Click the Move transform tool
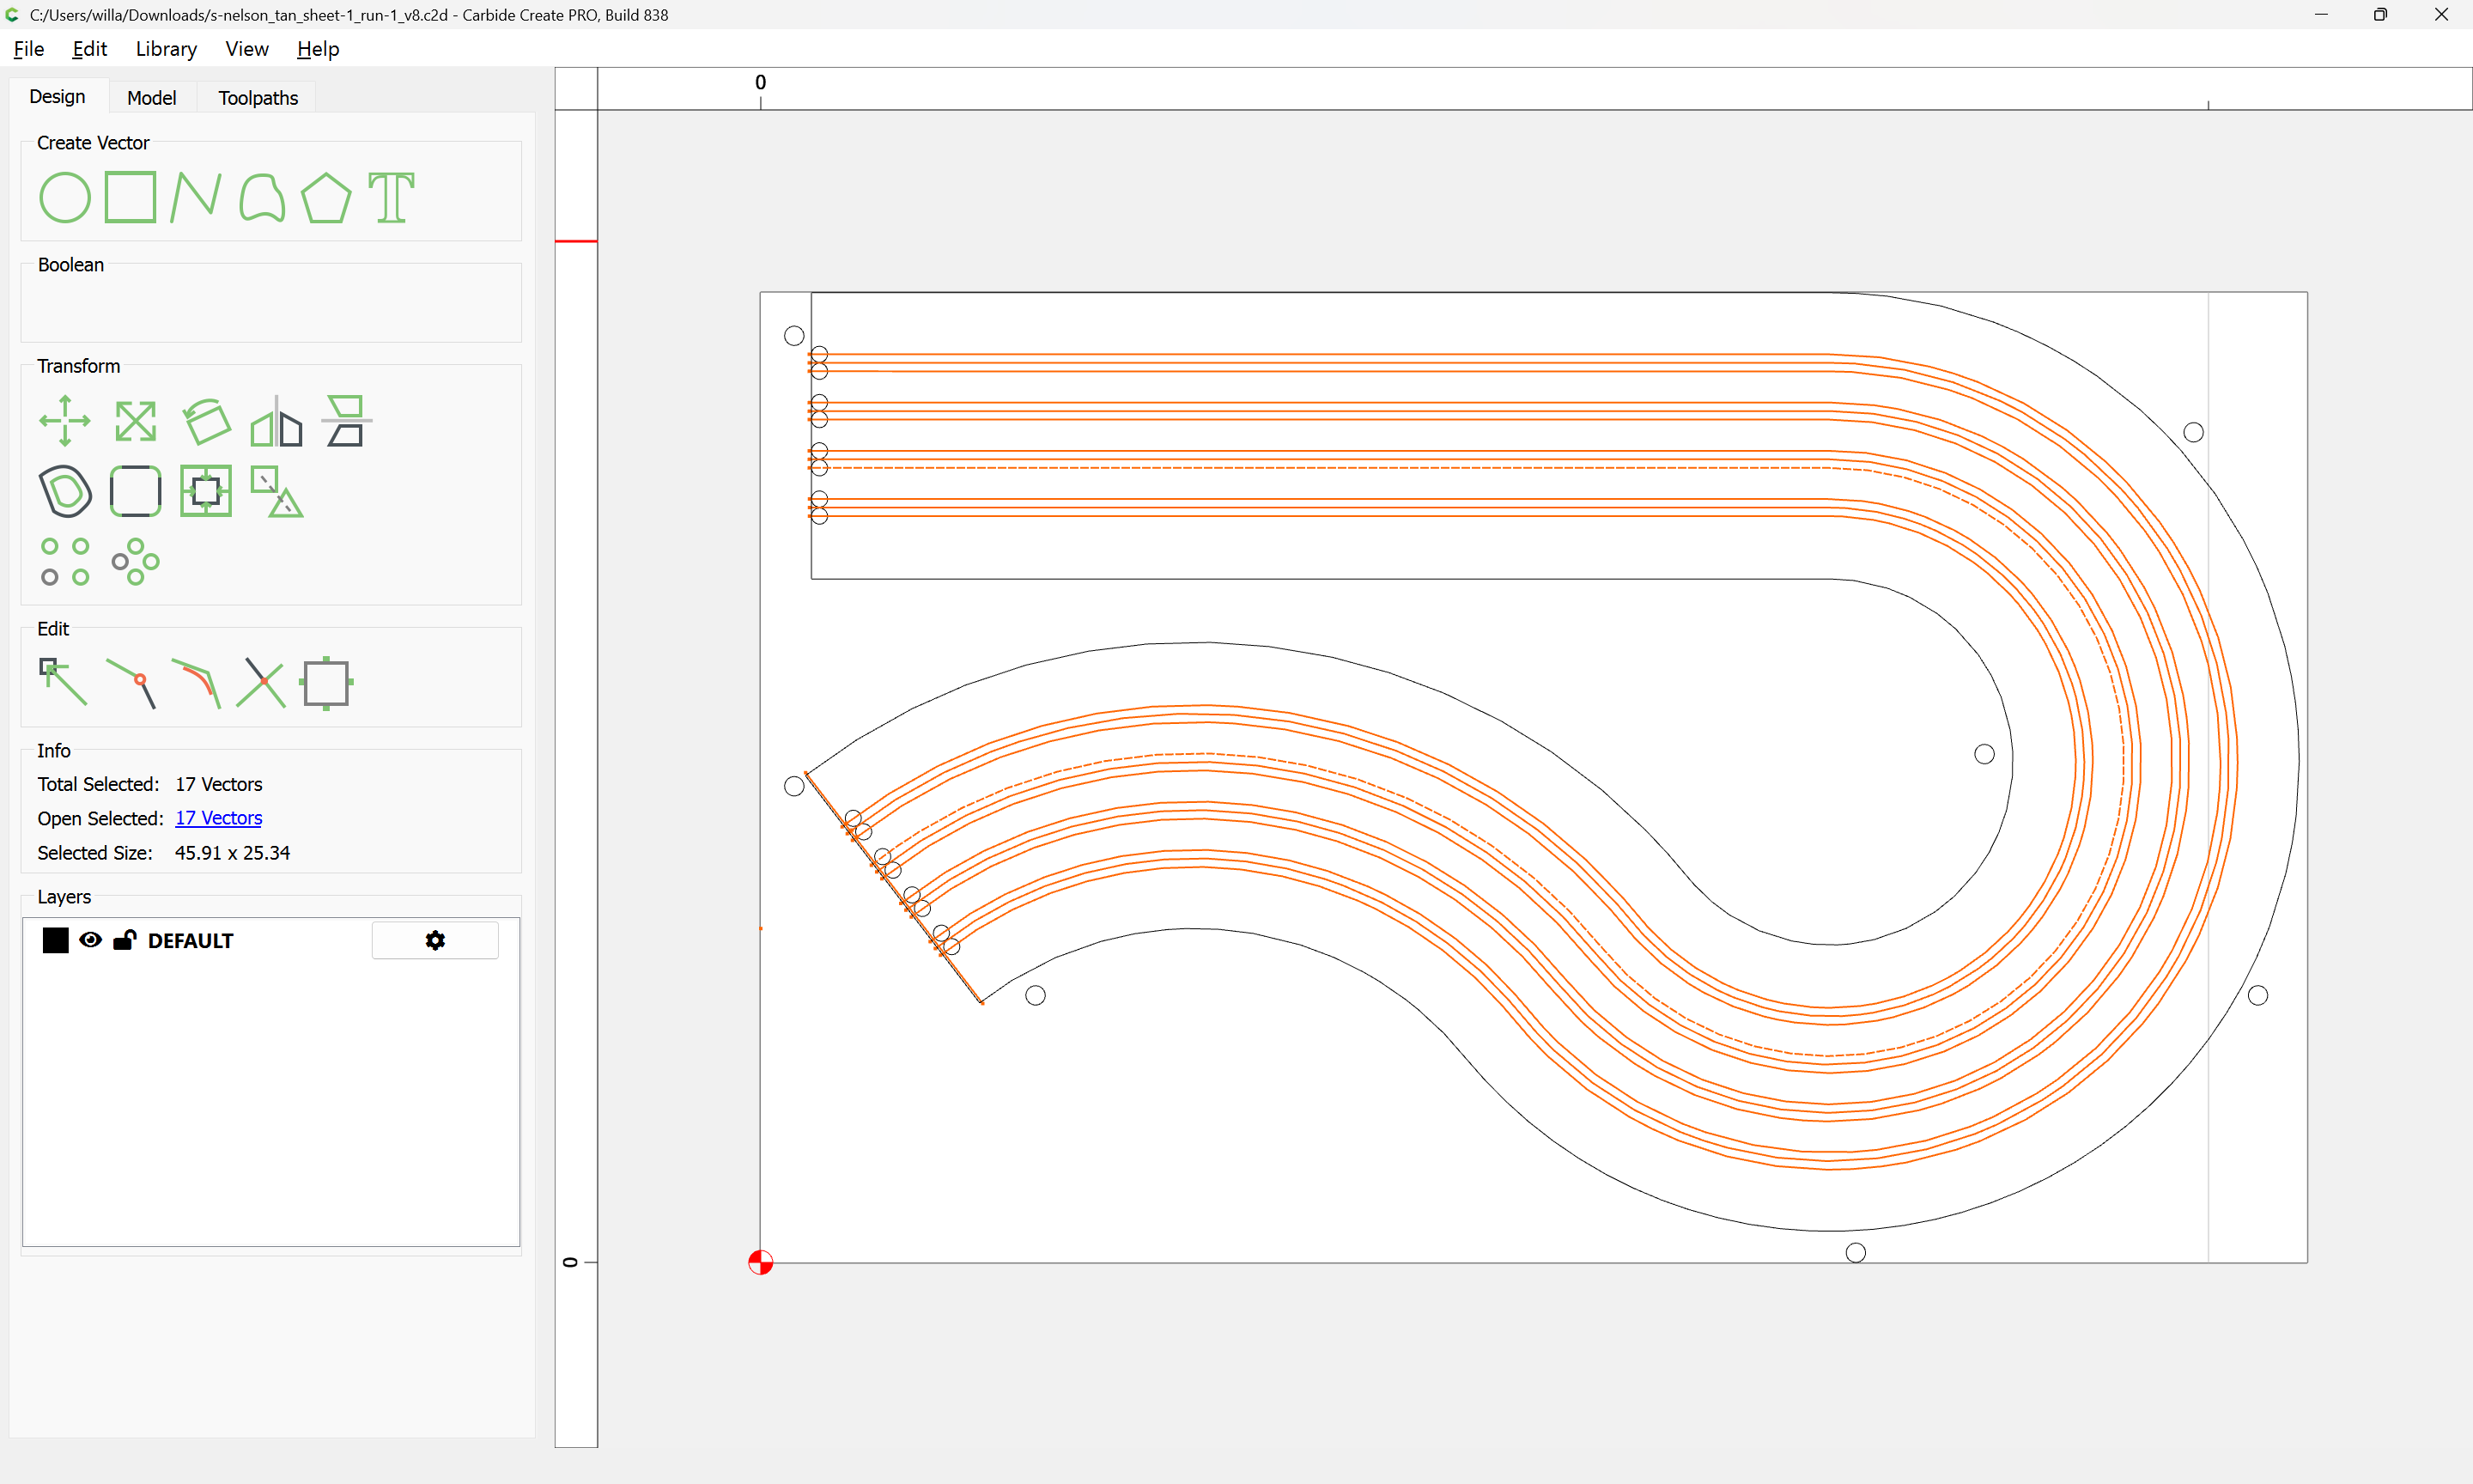 pos(65,421)
